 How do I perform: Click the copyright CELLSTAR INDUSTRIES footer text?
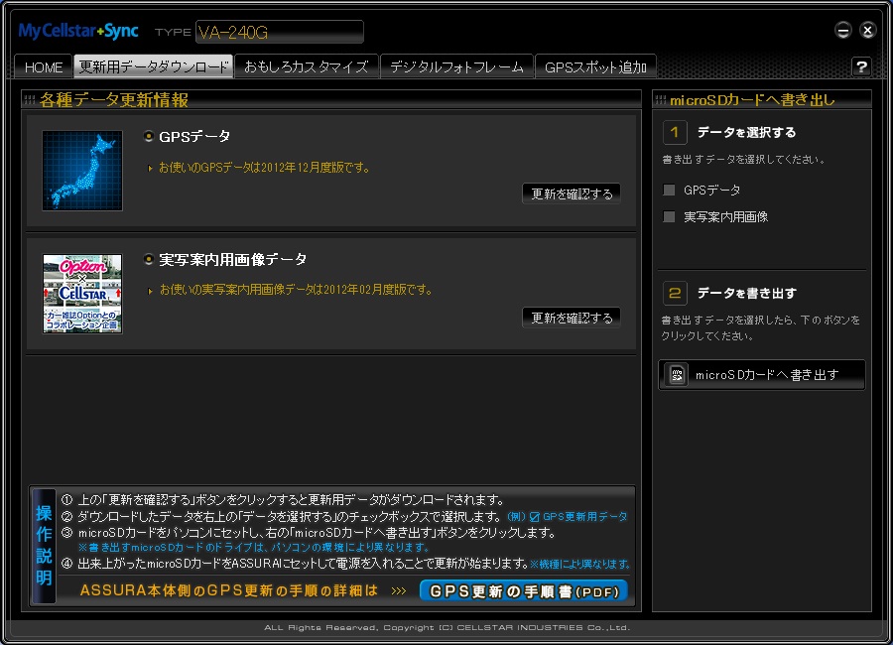pyautogui.click(x=447, y=627)
